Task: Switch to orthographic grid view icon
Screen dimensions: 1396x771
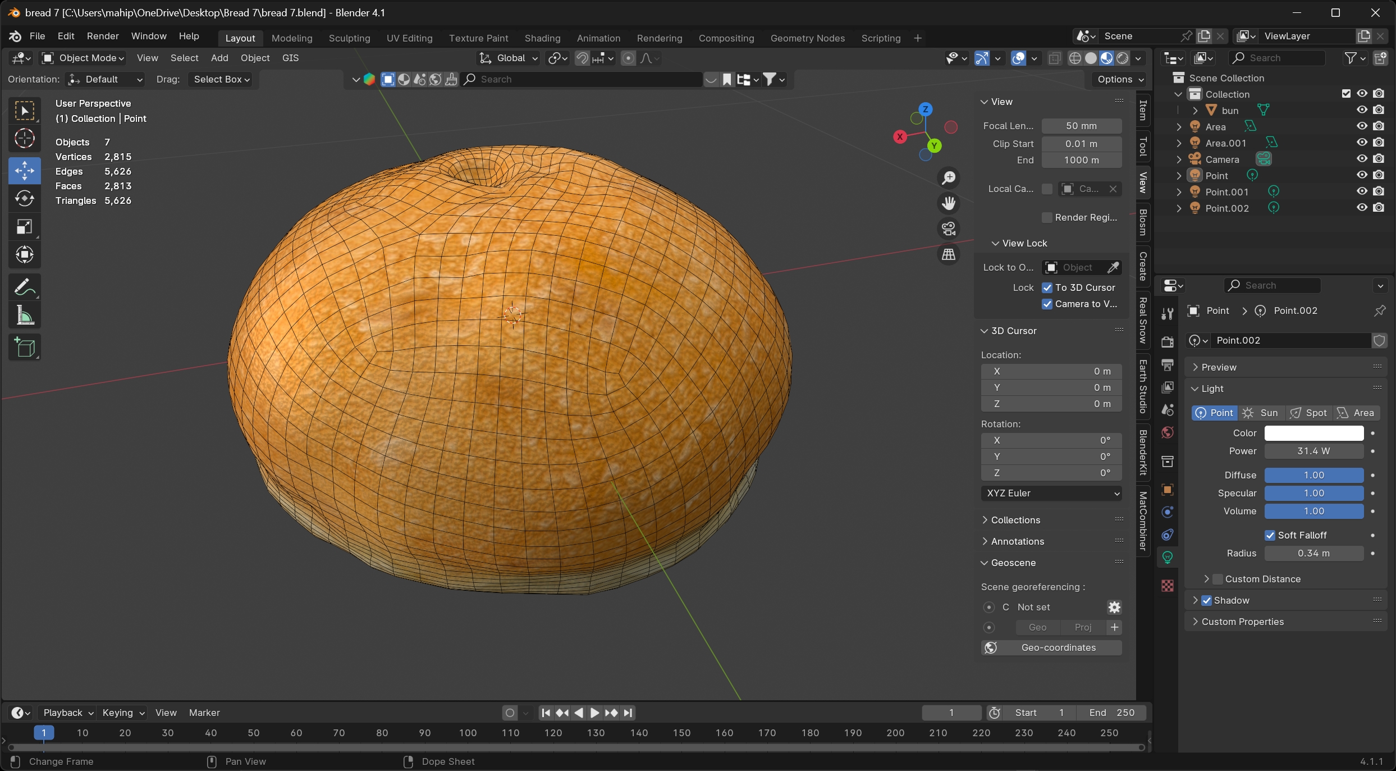Action: 949,254
